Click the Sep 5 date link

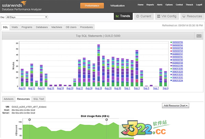click(x=146, y=88)
